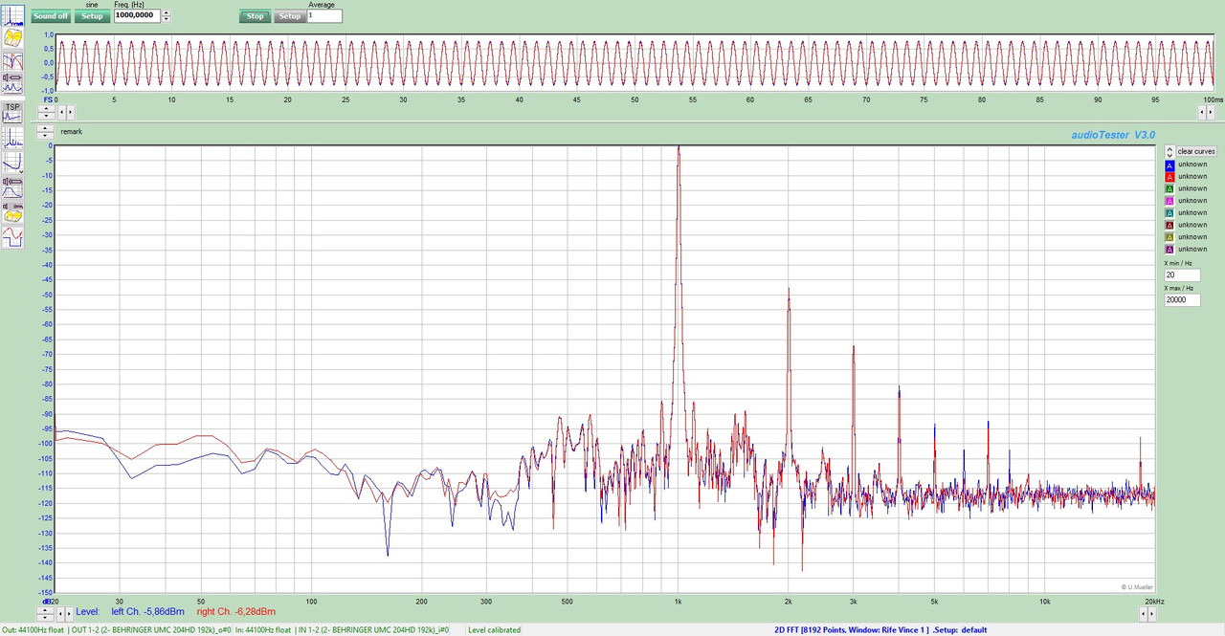Decrease frequency with the down spinner

167,19
